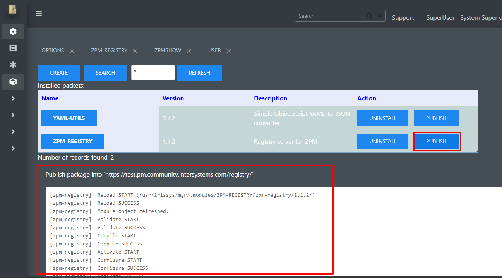Switch to the USER tab
The width and height of the screenshot is (502, 278).
point(214,50)
